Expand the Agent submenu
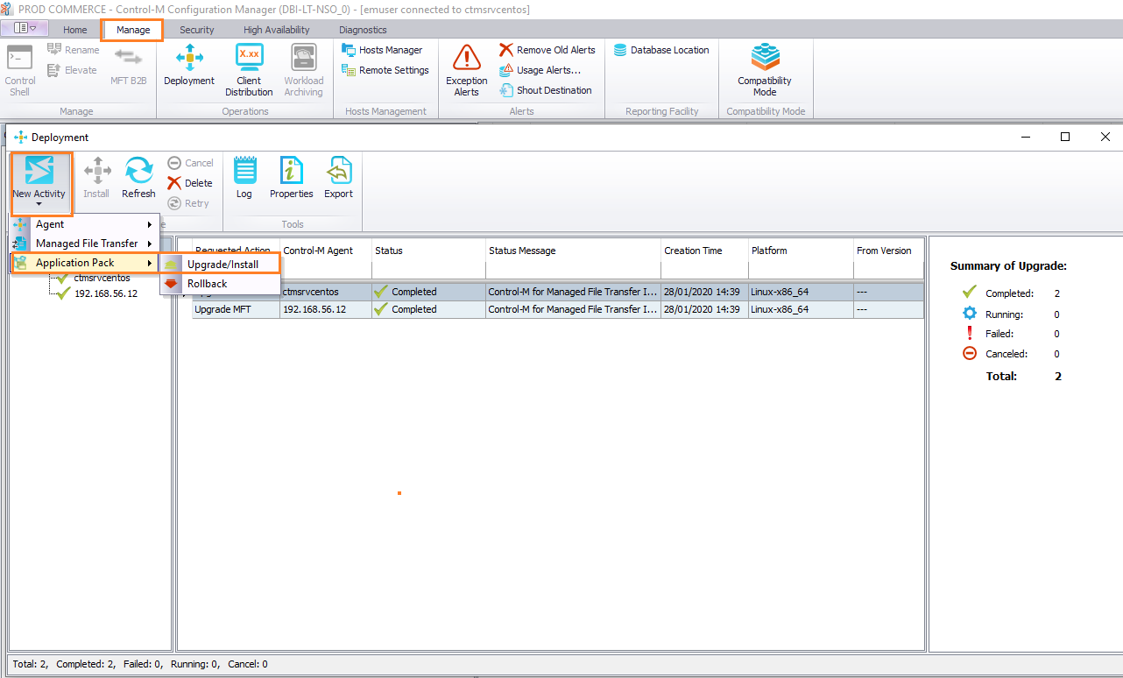Viewport: 1123px width, 678px height. [86, 224]
